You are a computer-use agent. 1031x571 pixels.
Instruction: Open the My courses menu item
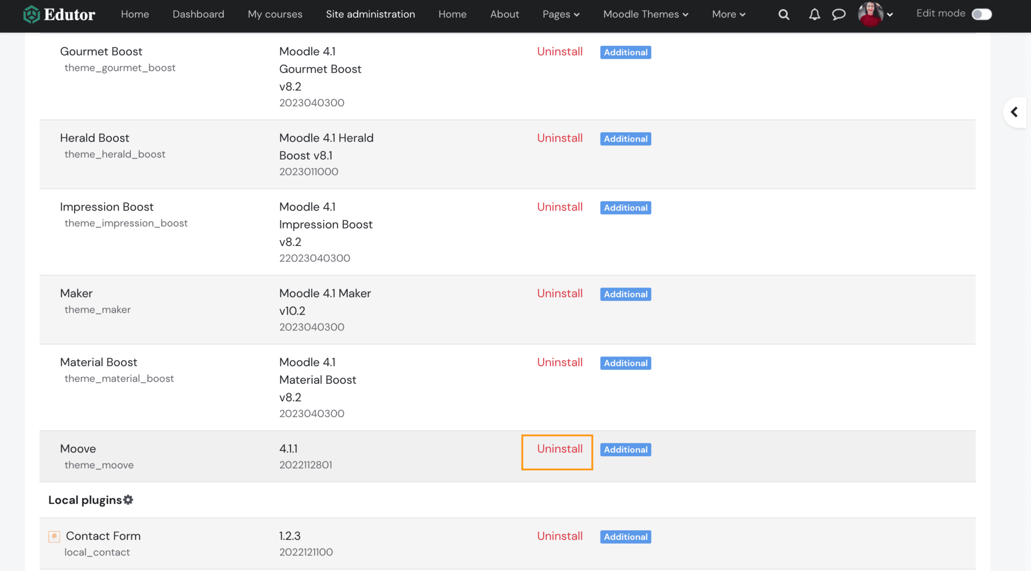click(x=275, y=14)
